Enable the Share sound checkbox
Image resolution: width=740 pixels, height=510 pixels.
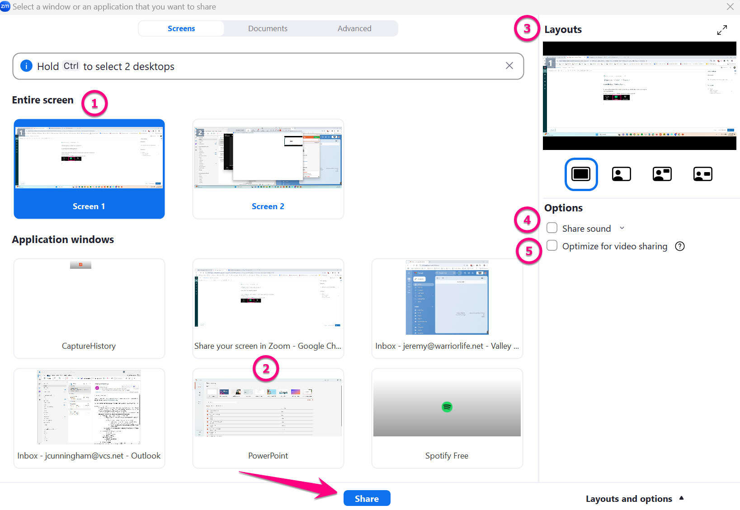click(552, 228)
